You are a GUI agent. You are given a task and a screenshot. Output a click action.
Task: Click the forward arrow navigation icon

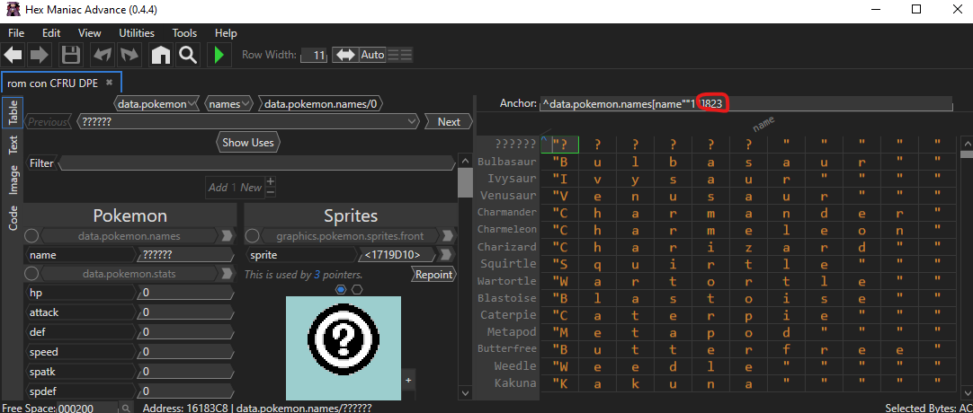pos(40,56)
